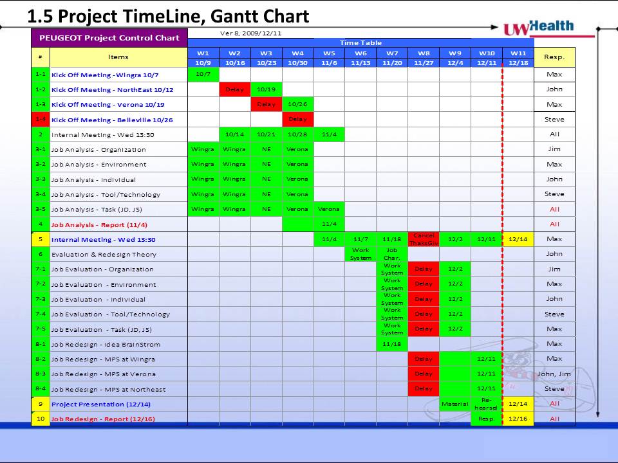618x463 pixels.
Task: Select the yellow row number 10 cell
Action: (41, 419)
